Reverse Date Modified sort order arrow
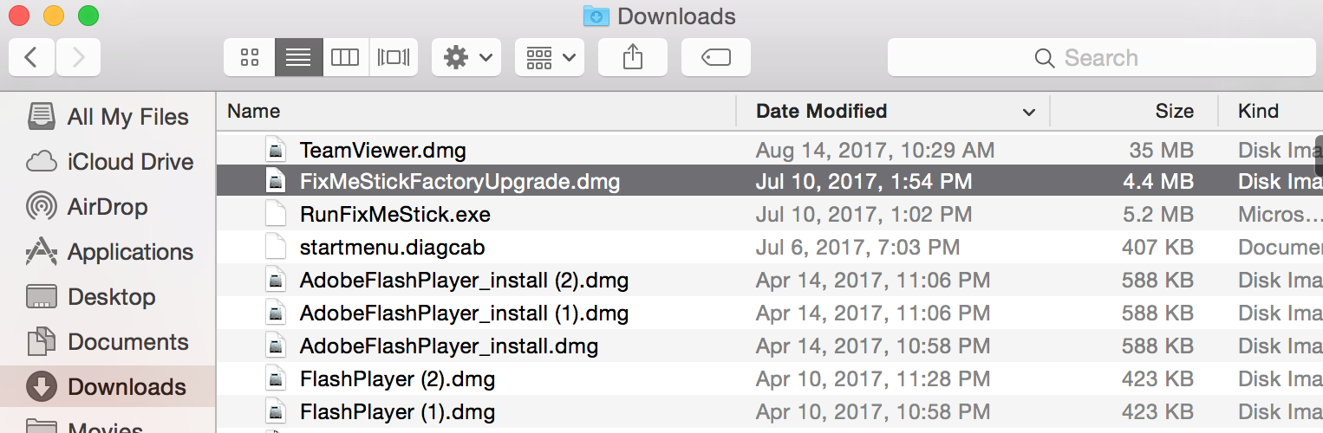 (x=1029, y=113)
